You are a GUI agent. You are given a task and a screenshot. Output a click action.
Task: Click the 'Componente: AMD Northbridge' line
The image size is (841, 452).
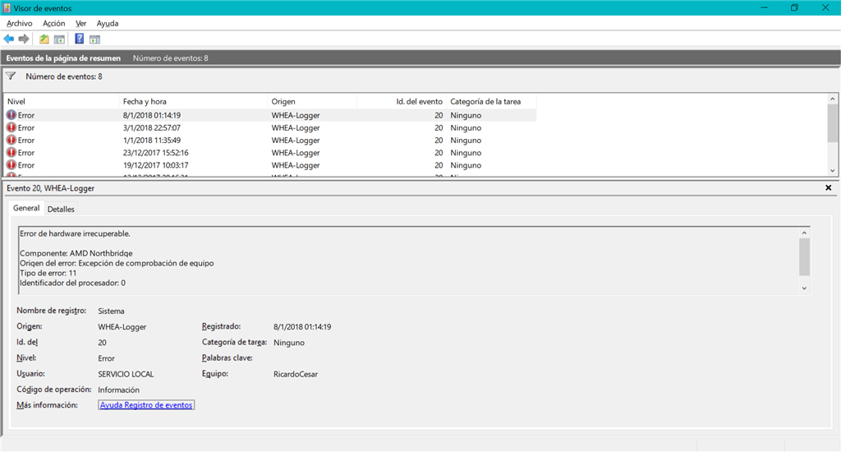(x=76, y=253)
